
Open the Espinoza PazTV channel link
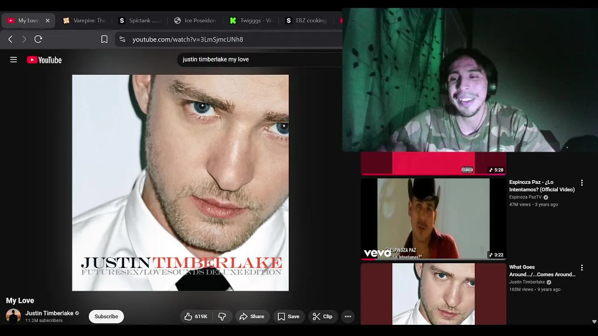[525, 197]
